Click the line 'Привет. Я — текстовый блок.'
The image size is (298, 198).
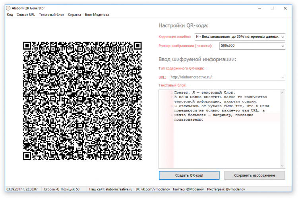[x=205, y=92]
